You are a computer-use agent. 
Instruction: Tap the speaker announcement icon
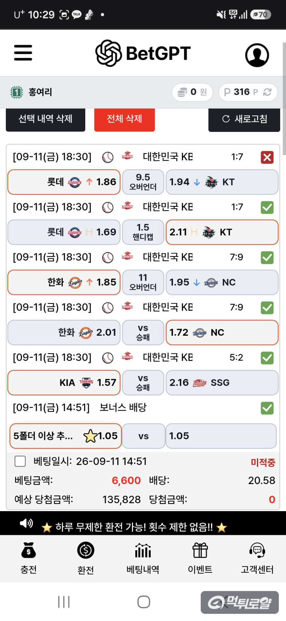tap(26, 524)
